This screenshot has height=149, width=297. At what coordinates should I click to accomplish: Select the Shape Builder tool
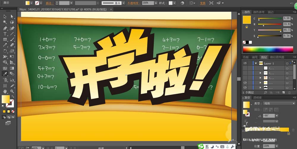coord(5,62)
